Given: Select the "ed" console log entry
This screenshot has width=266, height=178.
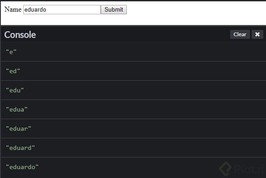Looking at the screenshot, I should point(133,71).
